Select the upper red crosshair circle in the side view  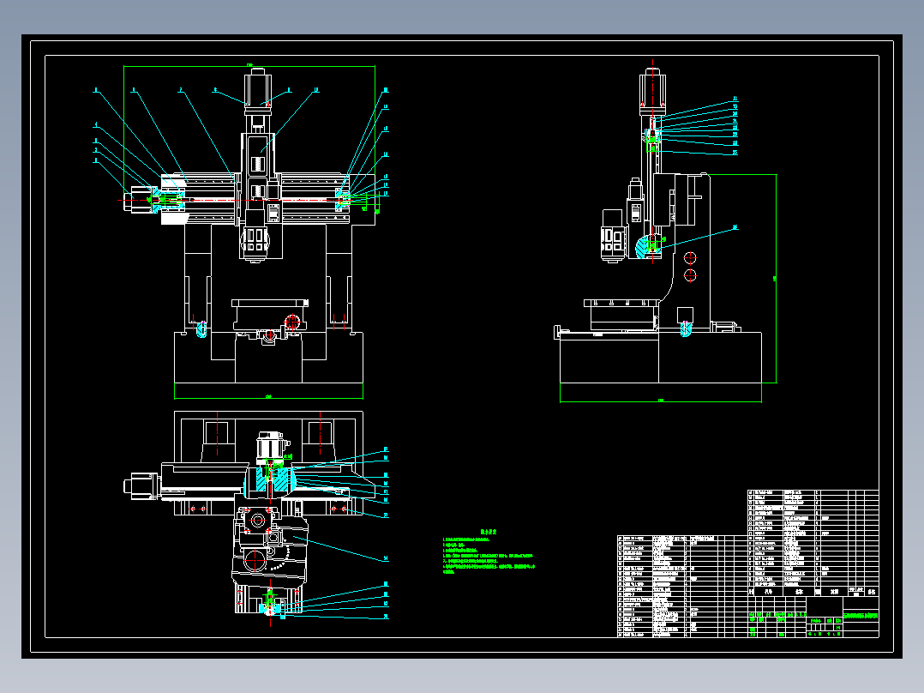689,258
